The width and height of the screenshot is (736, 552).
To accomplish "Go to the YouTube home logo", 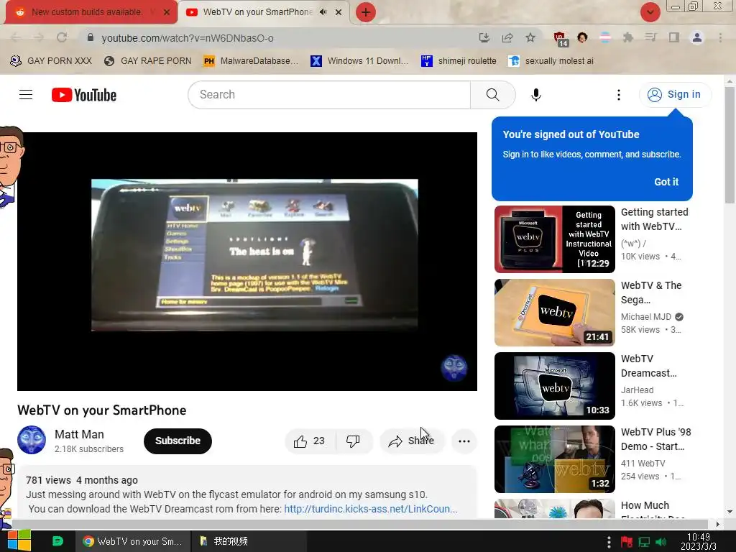I will coord(84,95).
